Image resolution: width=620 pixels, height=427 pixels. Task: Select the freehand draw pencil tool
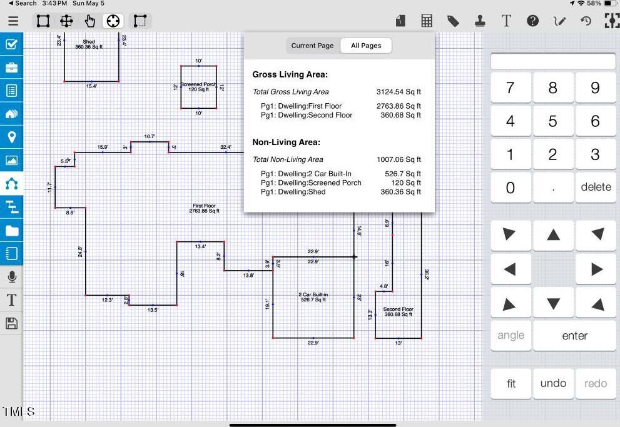pos(559,21)
